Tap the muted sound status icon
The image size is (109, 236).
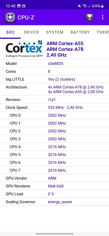pyautogui.click(x=80, y=6)
